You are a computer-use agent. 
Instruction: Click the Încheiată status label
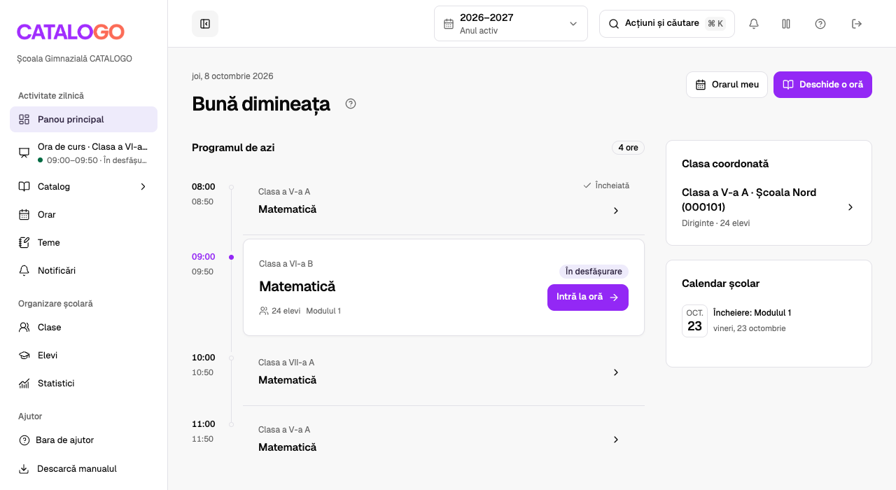pyautogui.click(x=606, y=185)
